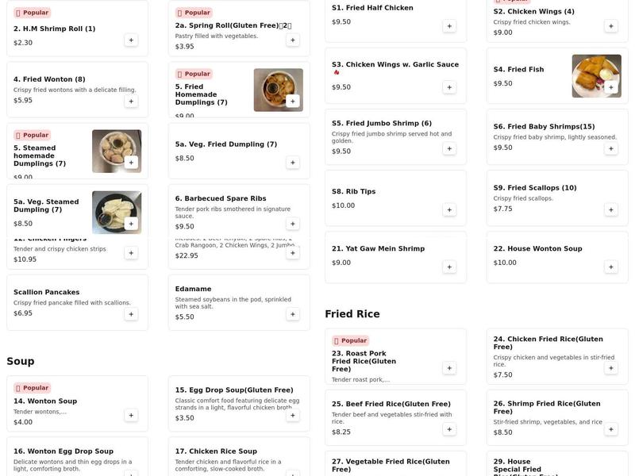Add Barbecued Spare Ribs to cart

[293, 224]
